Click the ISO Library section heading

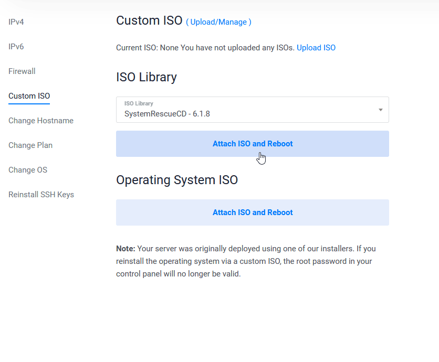(x=147, y=77)
